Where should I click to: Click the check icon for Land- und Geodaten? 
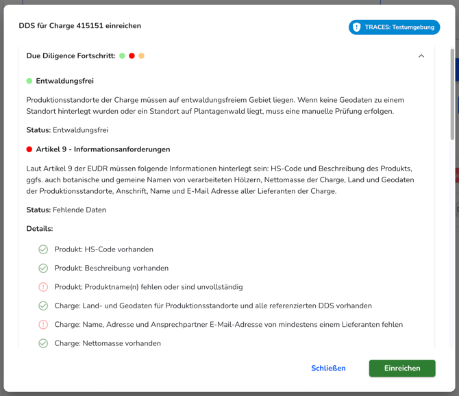pyautogui.click(x=43, y=306)
